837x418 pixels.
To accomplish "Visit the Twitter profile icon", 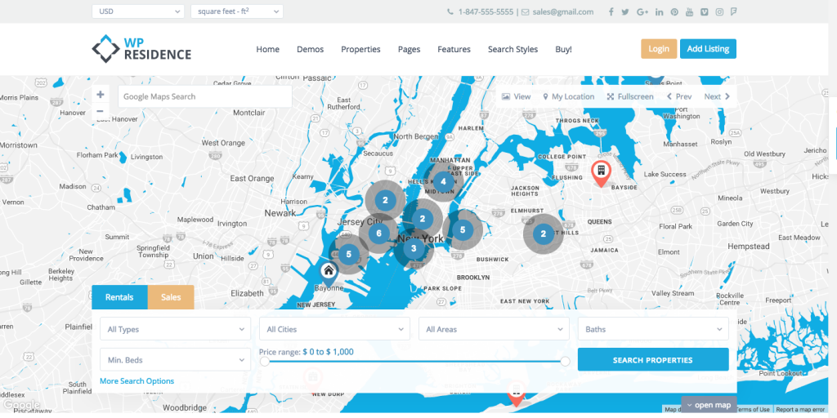I will point(625,11).
